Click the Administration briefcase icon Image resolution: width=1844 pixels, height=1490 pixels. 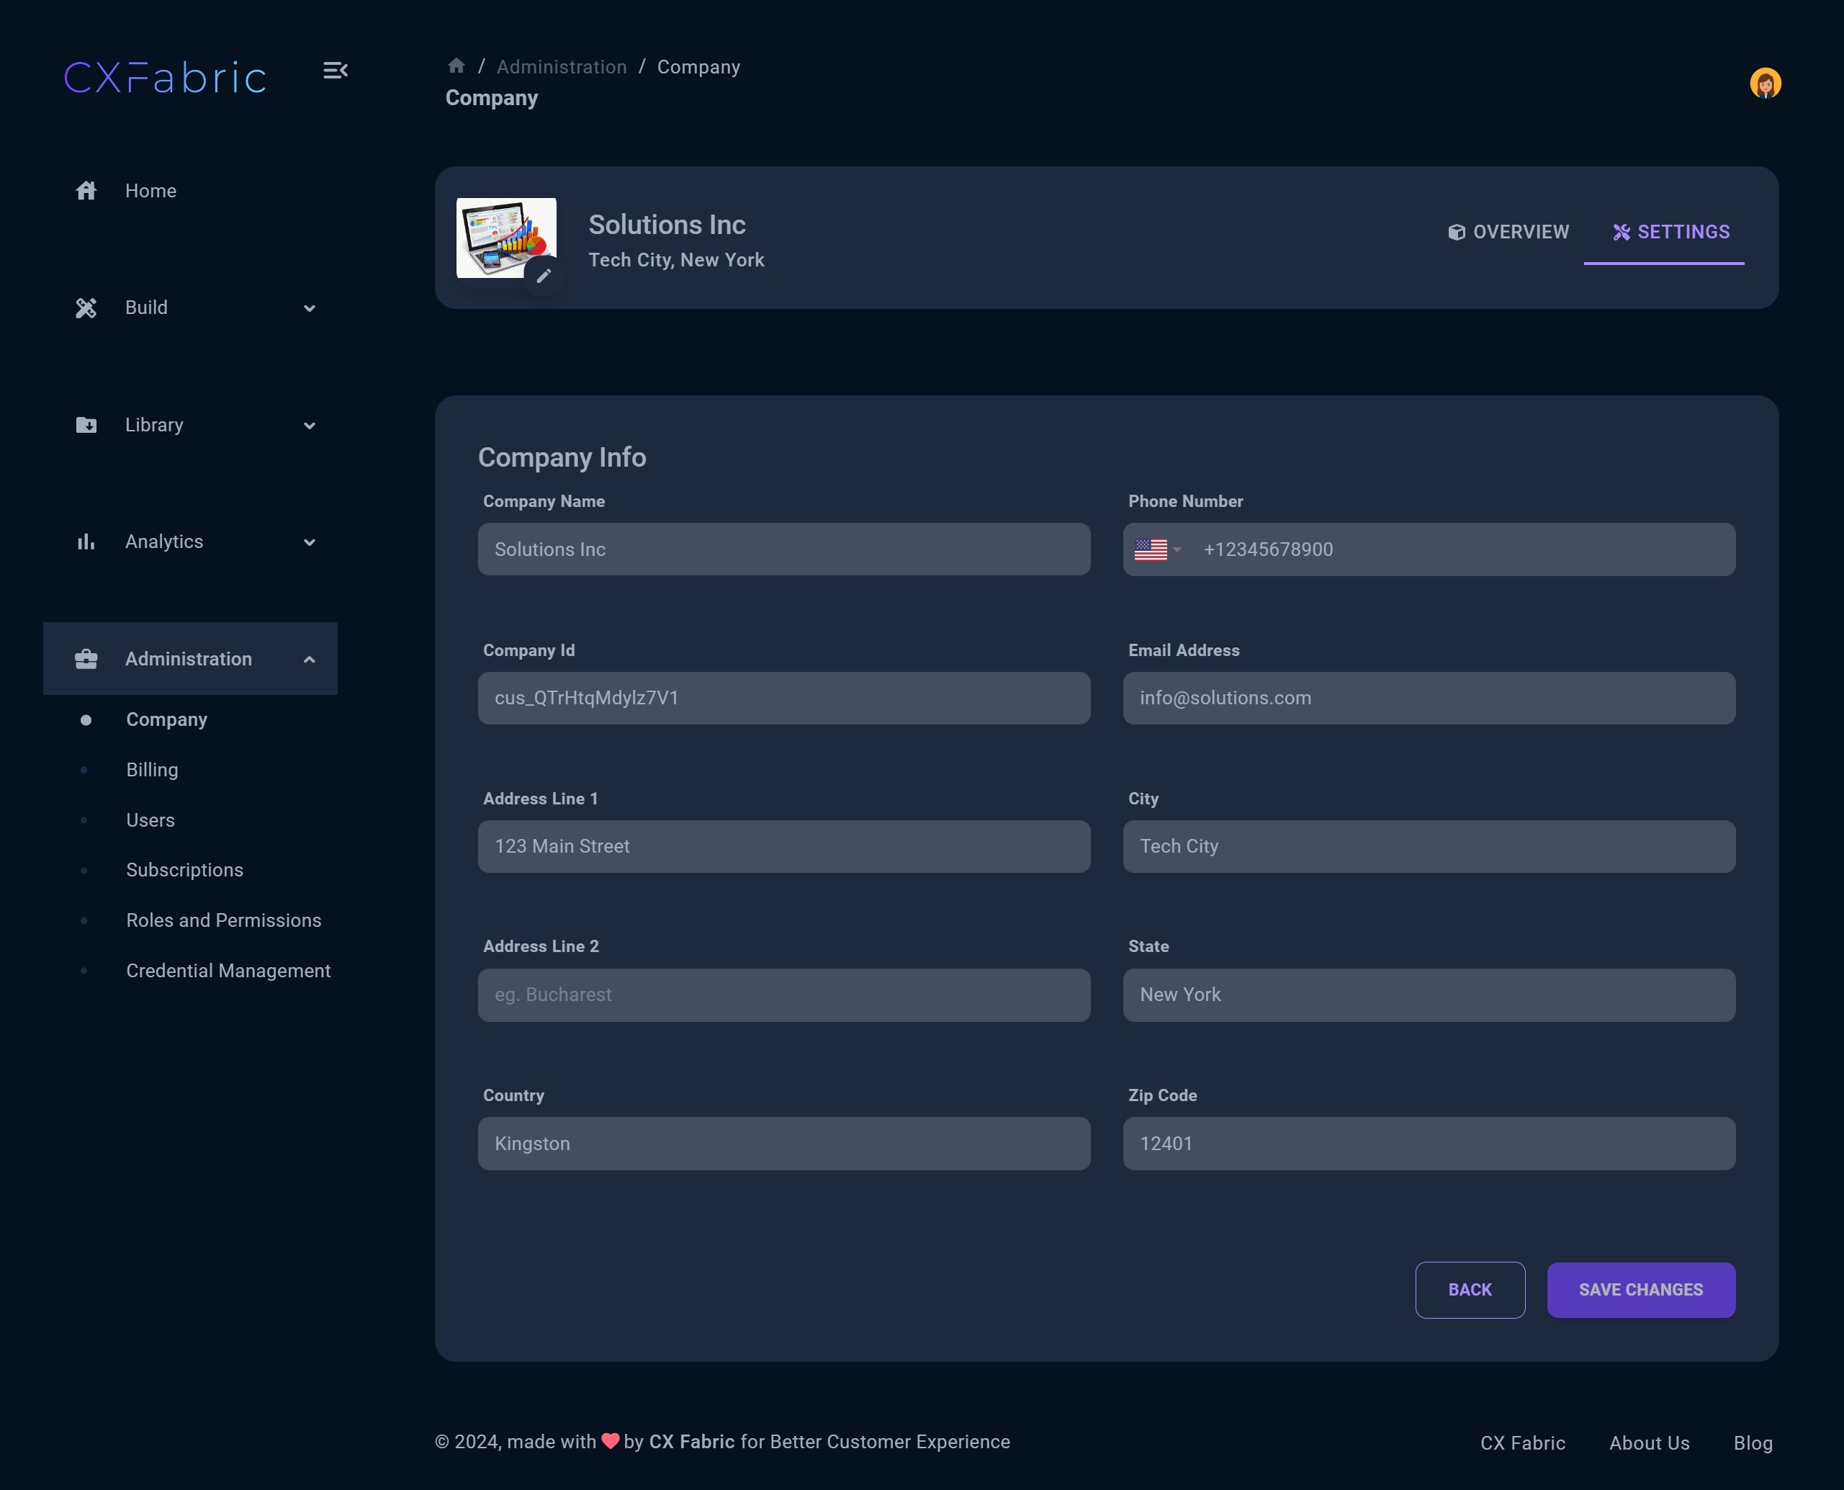pyautogui.click(x=86, y=659)
